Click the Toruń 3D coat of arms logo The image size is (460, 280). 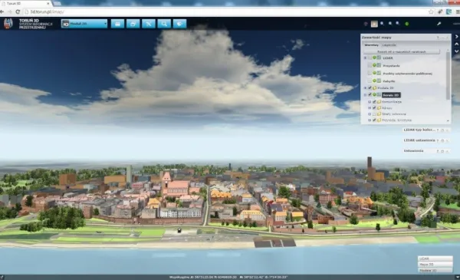8,24
